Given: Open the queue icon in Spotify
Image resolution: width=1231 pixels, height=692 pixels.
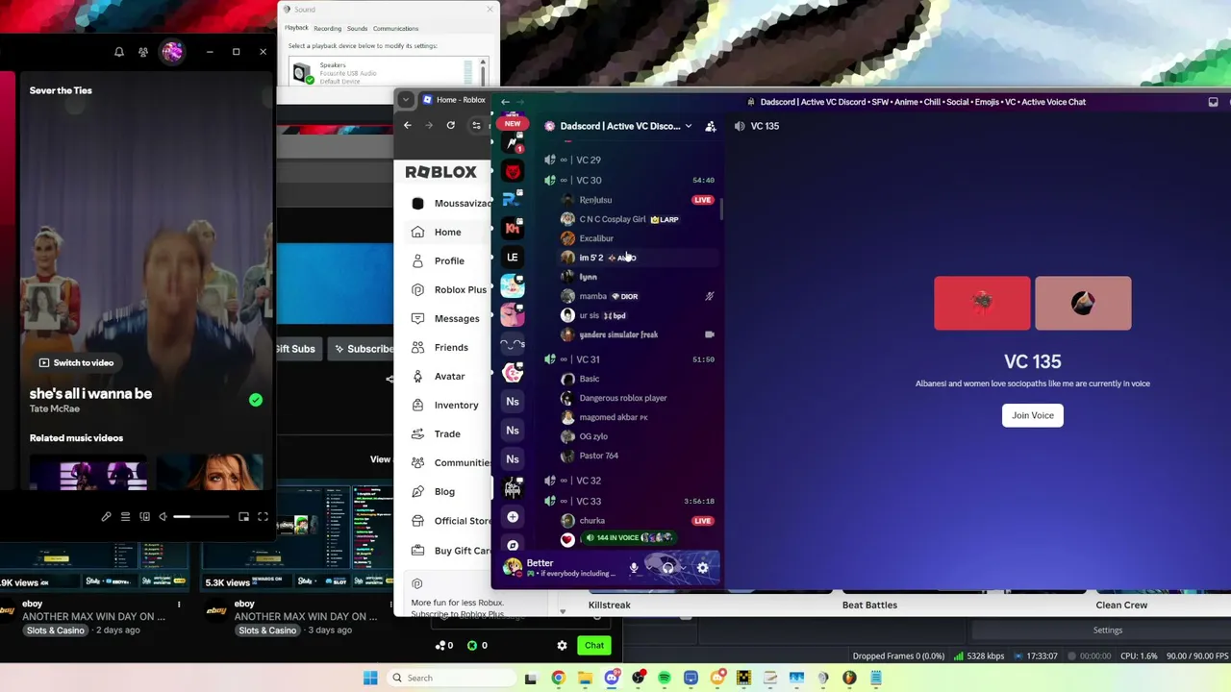Looking at the screenshot, I should pos(125,517).
